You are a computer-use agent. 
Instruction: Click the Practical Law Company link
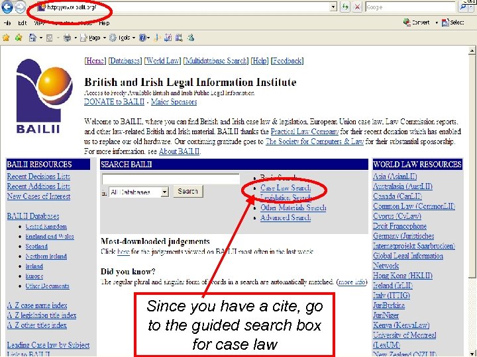coord(305,132)
